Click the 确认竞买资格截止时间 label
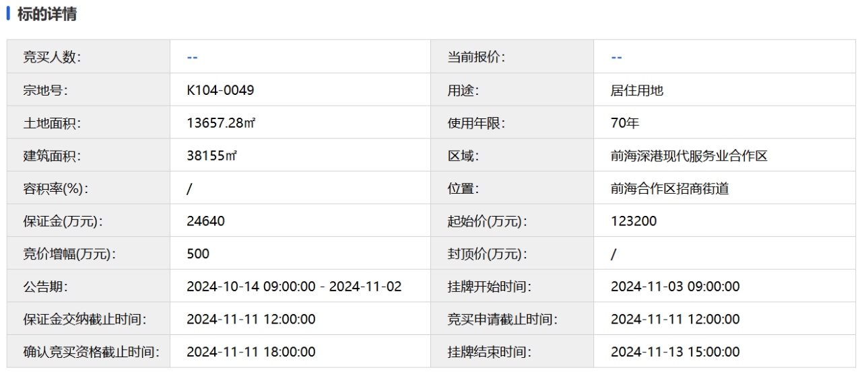The width and height of the screenshot is (862, 374). (91, 352)
